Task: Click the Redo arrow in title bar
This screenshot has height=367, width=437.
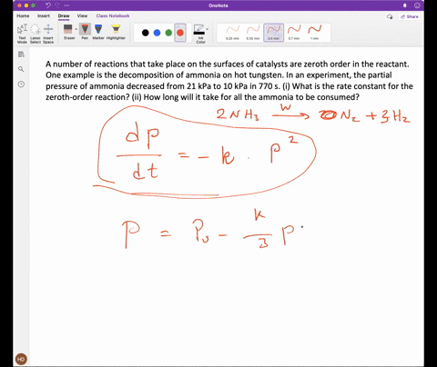Action: click(58, 5)
